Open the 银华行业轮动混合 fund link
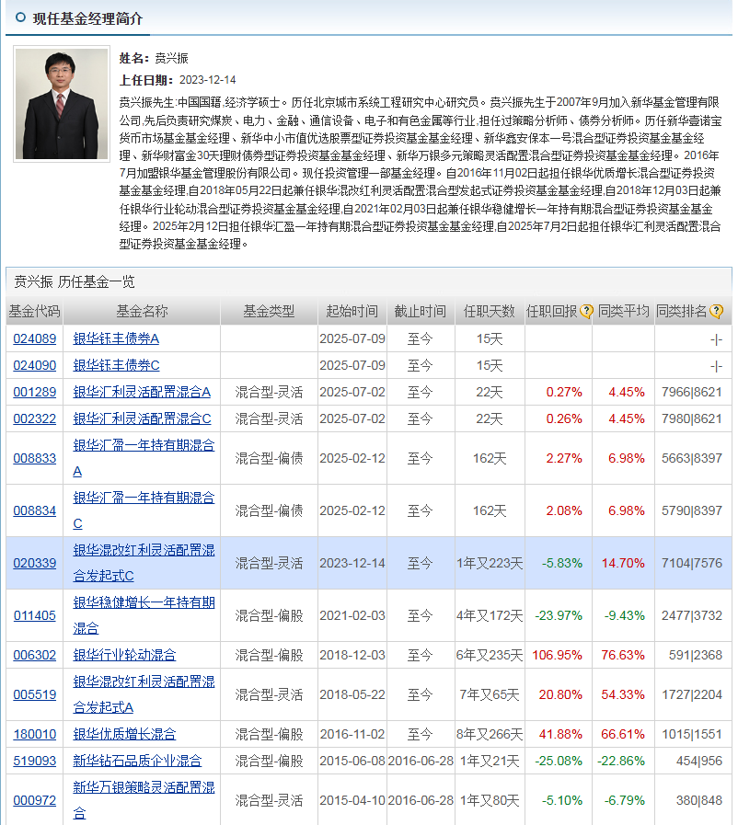The image size is (738, 825). [x=124, y=656]
